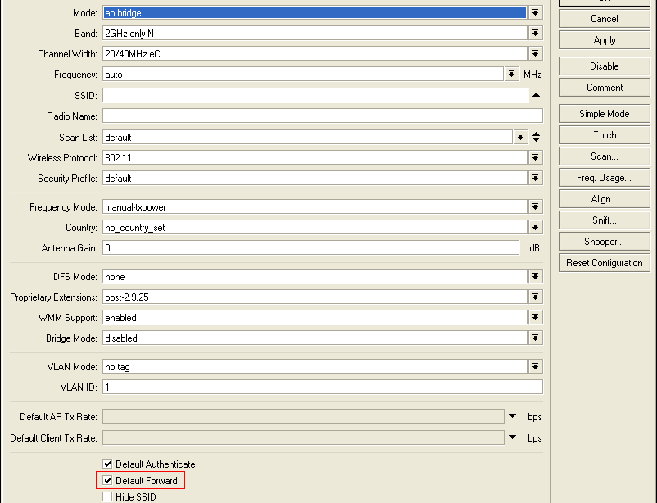Open the Freq. Usage tool
The height and width of the screenshot is (503, 657).
(x=605, y=178)
